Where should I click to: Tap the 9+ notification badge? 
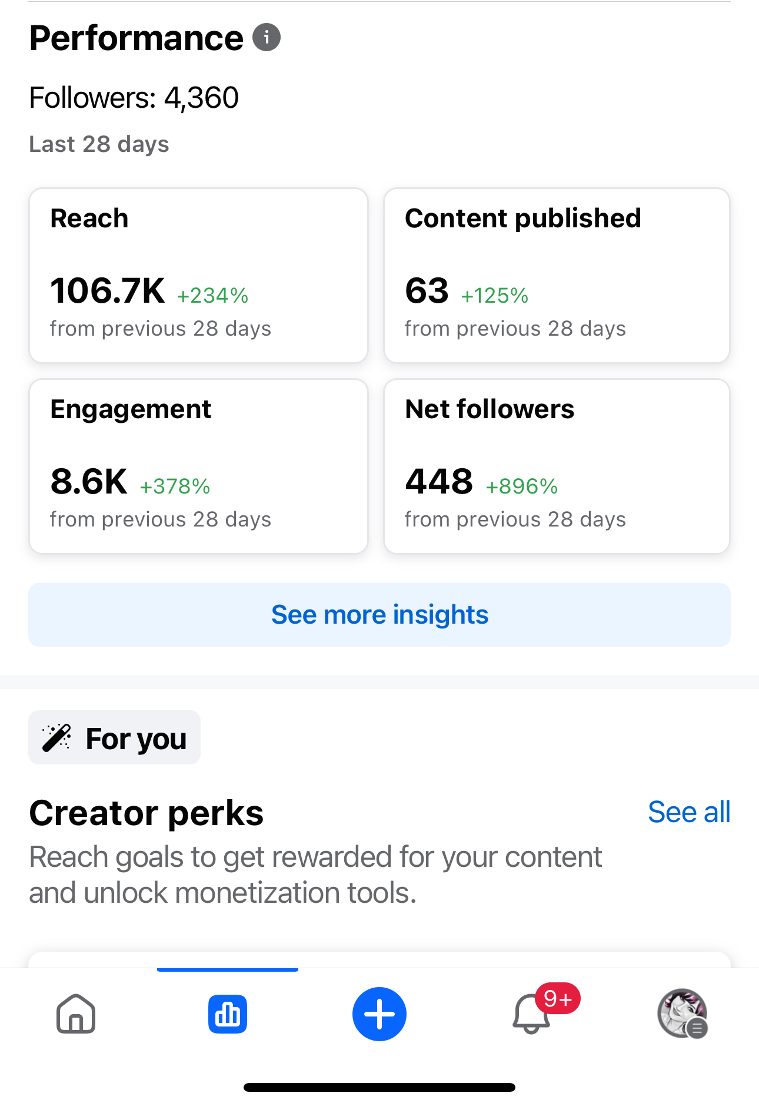[x=558, y=998]
